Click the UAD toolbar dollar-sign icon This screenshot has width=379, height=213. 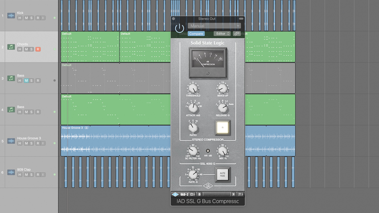pos(234,194)
